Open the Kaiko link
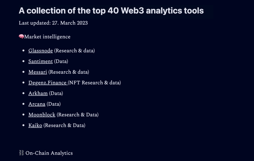Image resolution: width=254 pixels, height=161 pixels. 35,125
